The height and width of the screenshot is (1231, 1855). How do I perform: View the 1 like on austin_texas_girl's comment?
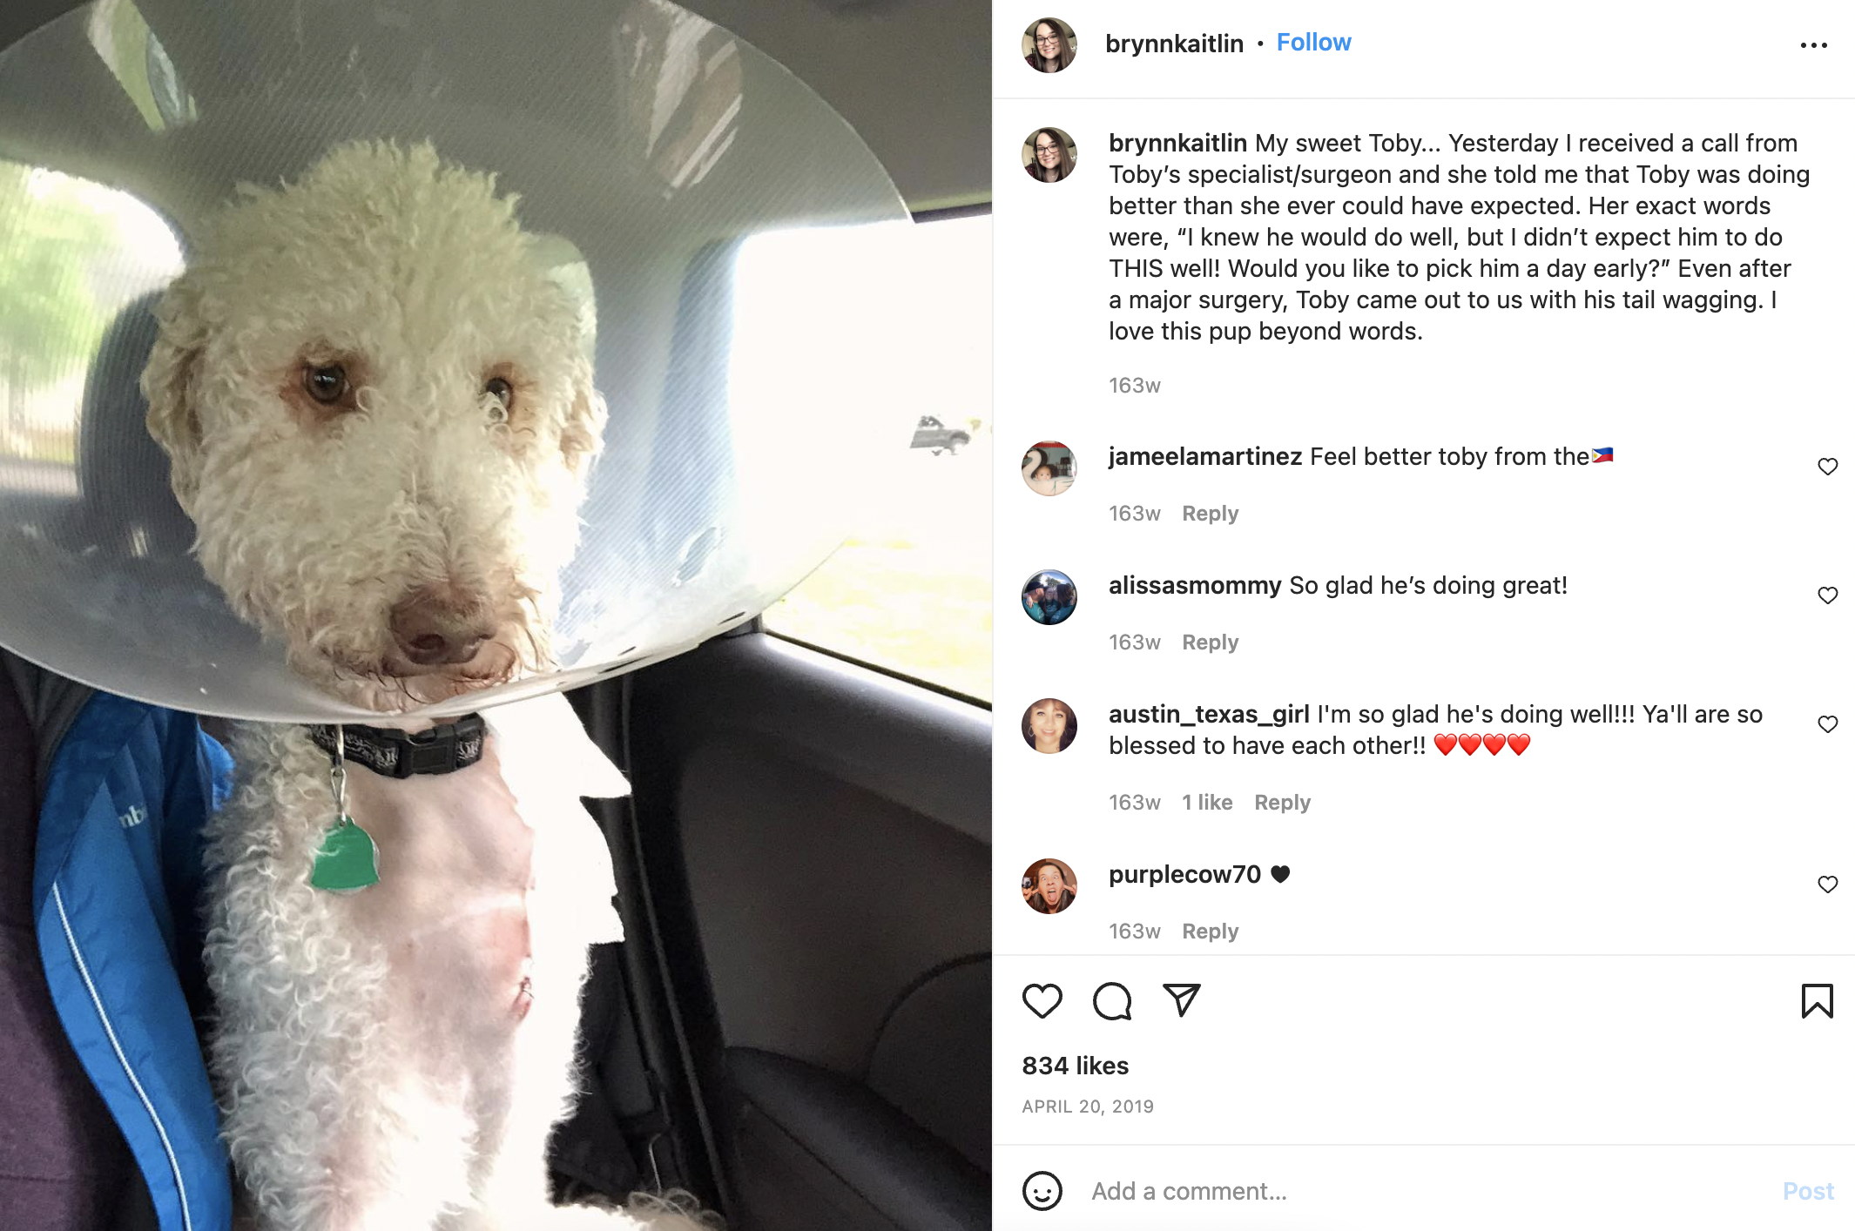click(1207, 803)
